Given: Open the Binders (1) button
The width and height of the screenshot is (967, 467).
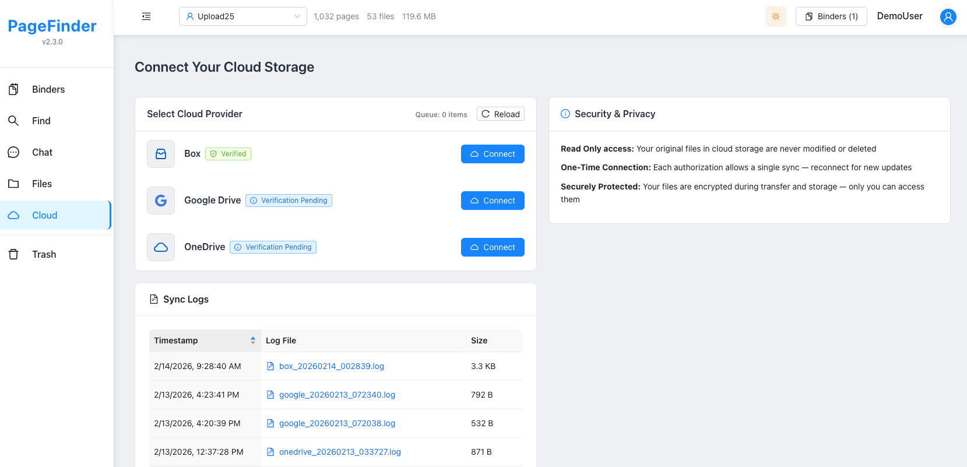Looking at the screenshot, I should point(831,16).
